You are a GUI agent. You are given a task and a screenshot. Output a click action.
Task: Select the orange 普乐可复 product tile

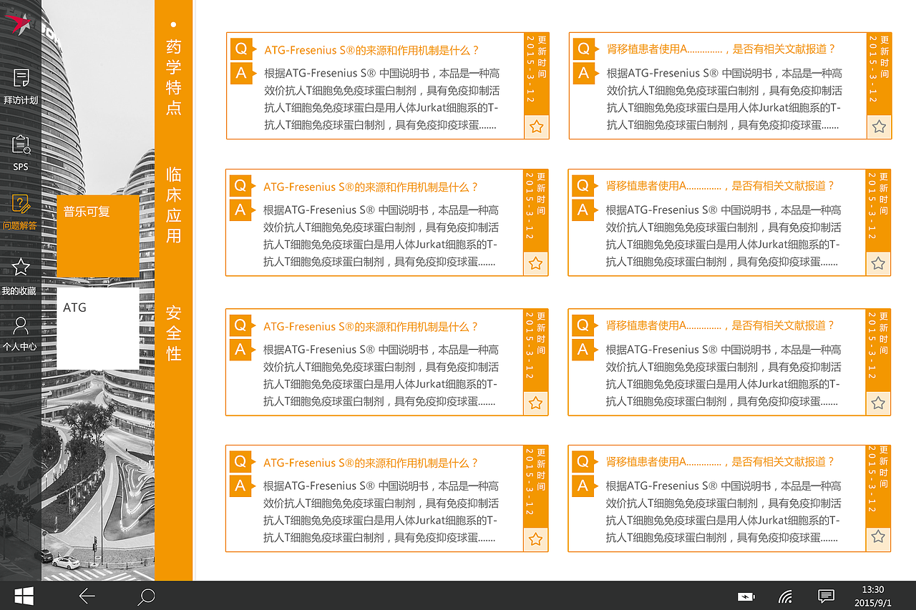point(98,235)
